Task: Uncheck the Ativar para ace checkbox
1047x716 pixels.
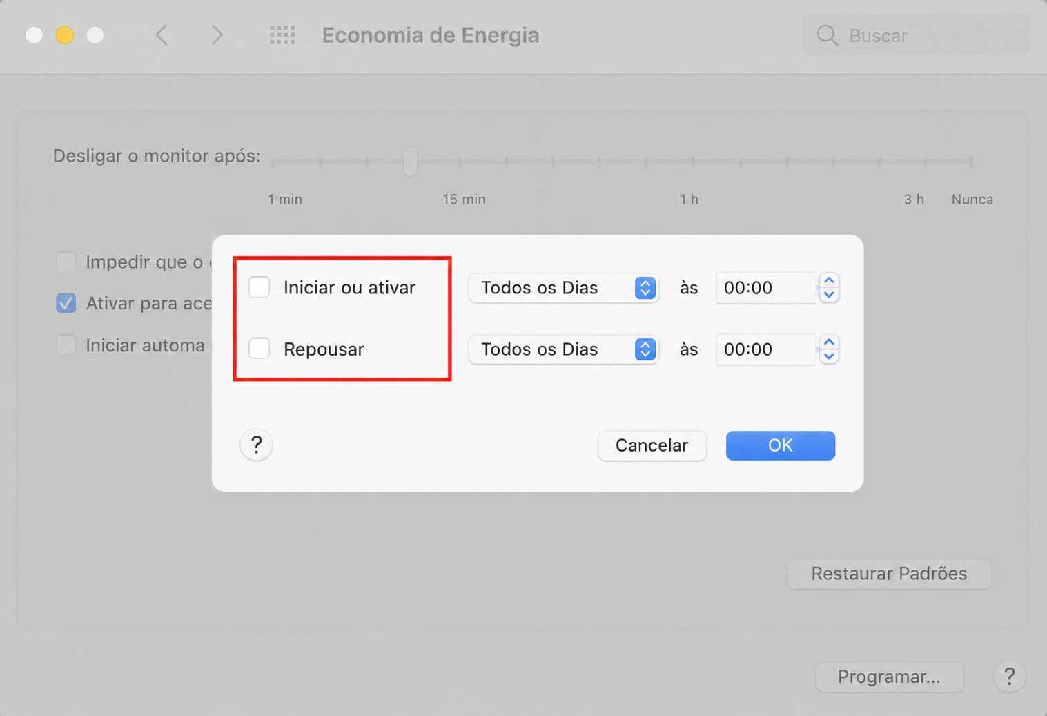Action: point(66,303)
